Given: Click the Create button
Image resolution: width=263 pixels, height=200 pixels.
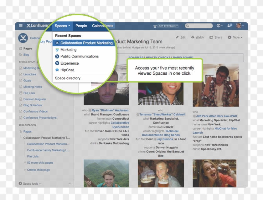Looking at the screenshot, I should tap(109, 26).
